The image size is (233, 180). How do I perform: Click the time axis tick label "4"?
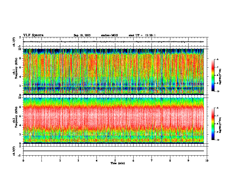click(97, 161)
